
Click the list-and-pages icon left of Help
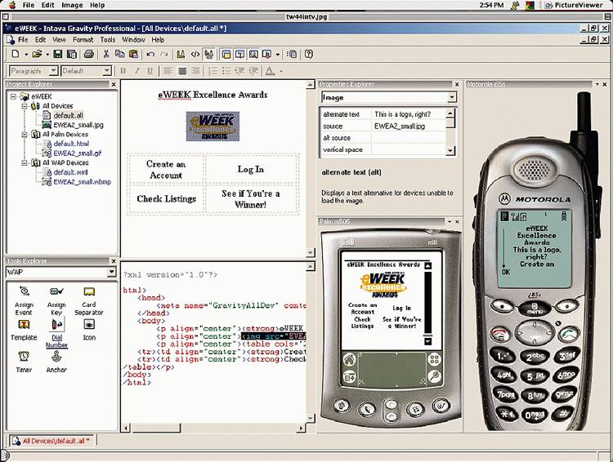[x=292, y=54]
